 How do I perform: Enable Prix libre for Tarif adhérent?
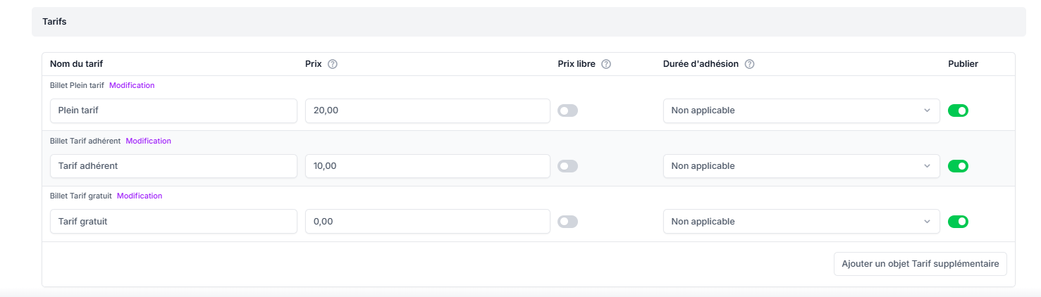pyautogui.click(x=567, y=166)
